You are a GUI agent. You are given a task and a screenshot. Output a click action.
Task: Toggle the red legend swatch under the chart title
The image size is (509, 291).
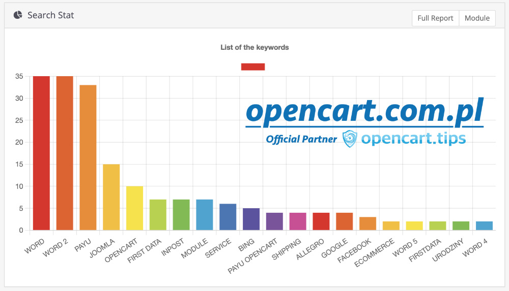(253, 67)
